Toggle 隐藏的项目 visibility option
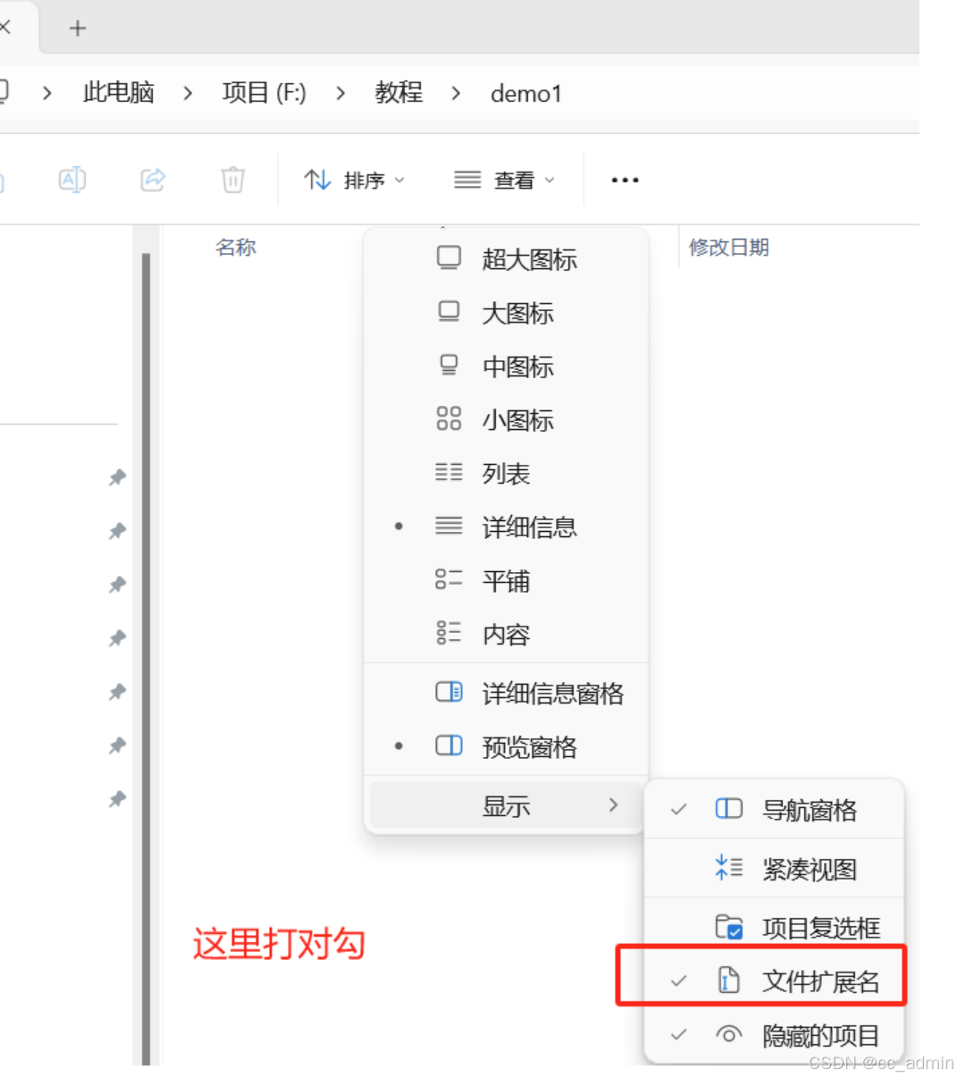This screenshot has height=1078, width=957. tap(820, 1036)
